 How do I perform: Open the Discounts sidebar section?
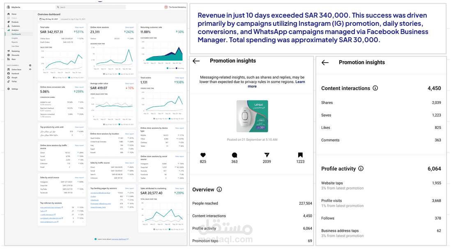16,55
